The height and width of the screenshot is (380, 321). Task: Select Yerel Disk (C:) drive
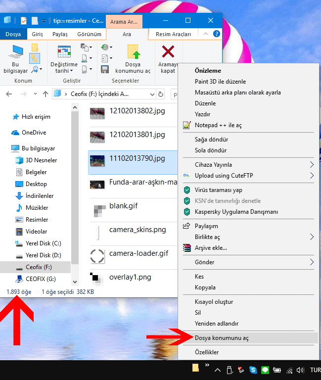click(44, 243)
